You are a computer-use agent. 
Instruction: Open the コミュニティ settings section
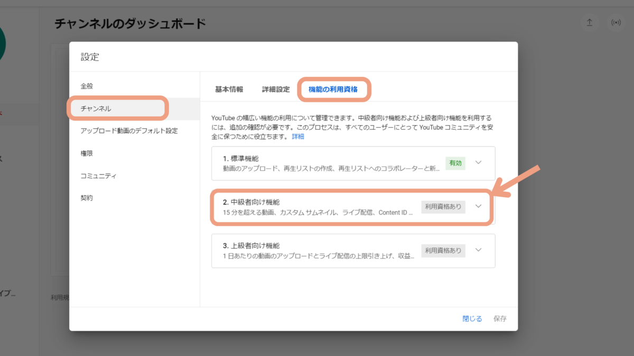[135, 176]
